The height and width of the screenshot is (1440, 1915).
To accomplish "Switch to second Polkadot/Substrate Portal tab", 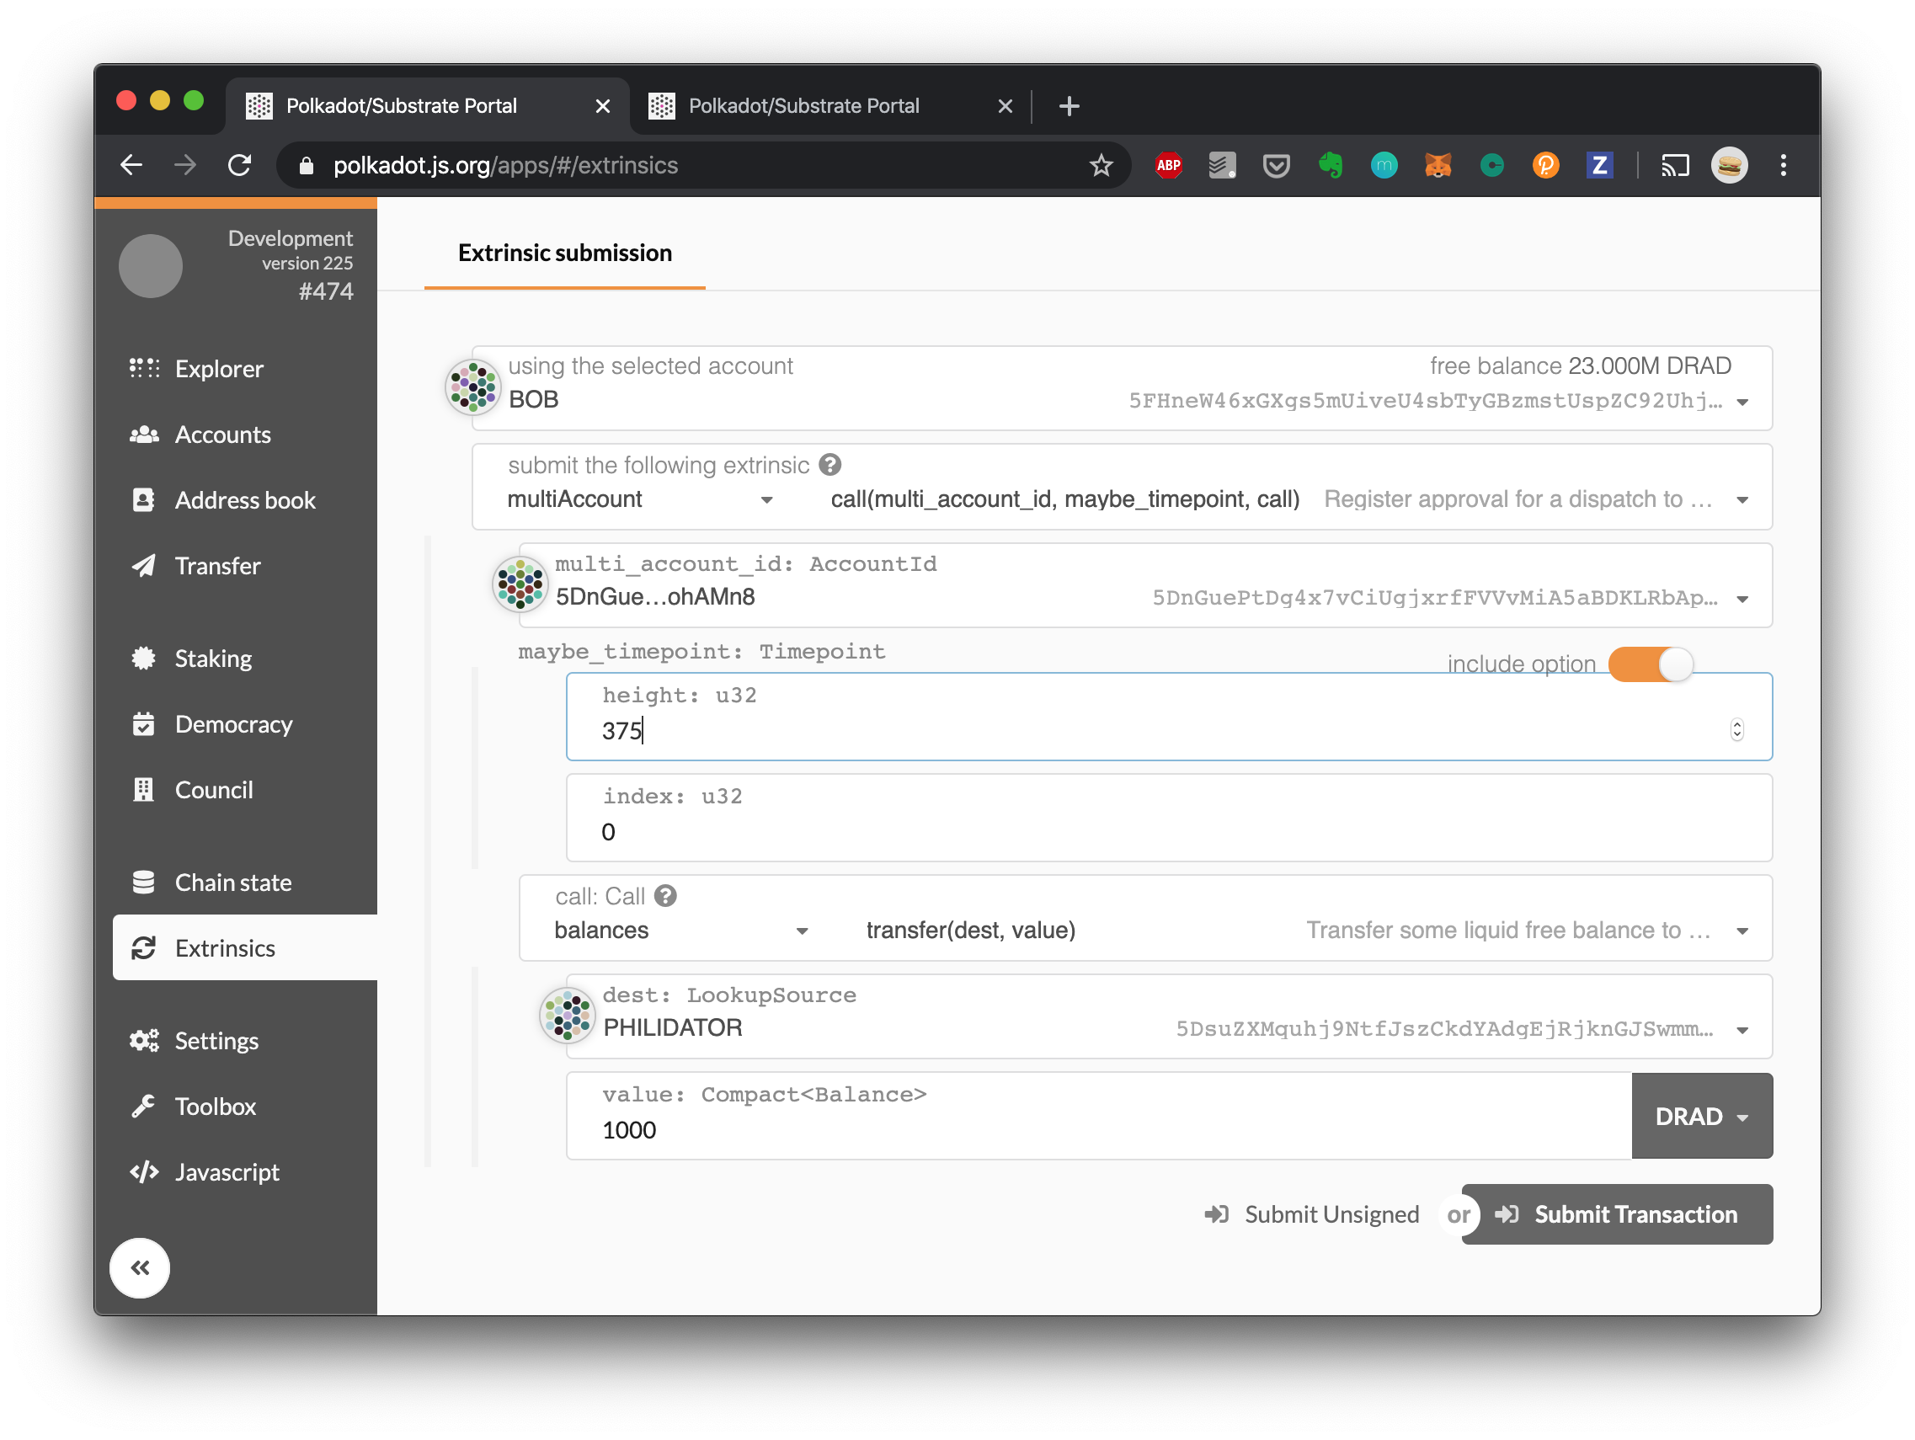I will click(803, 106).
